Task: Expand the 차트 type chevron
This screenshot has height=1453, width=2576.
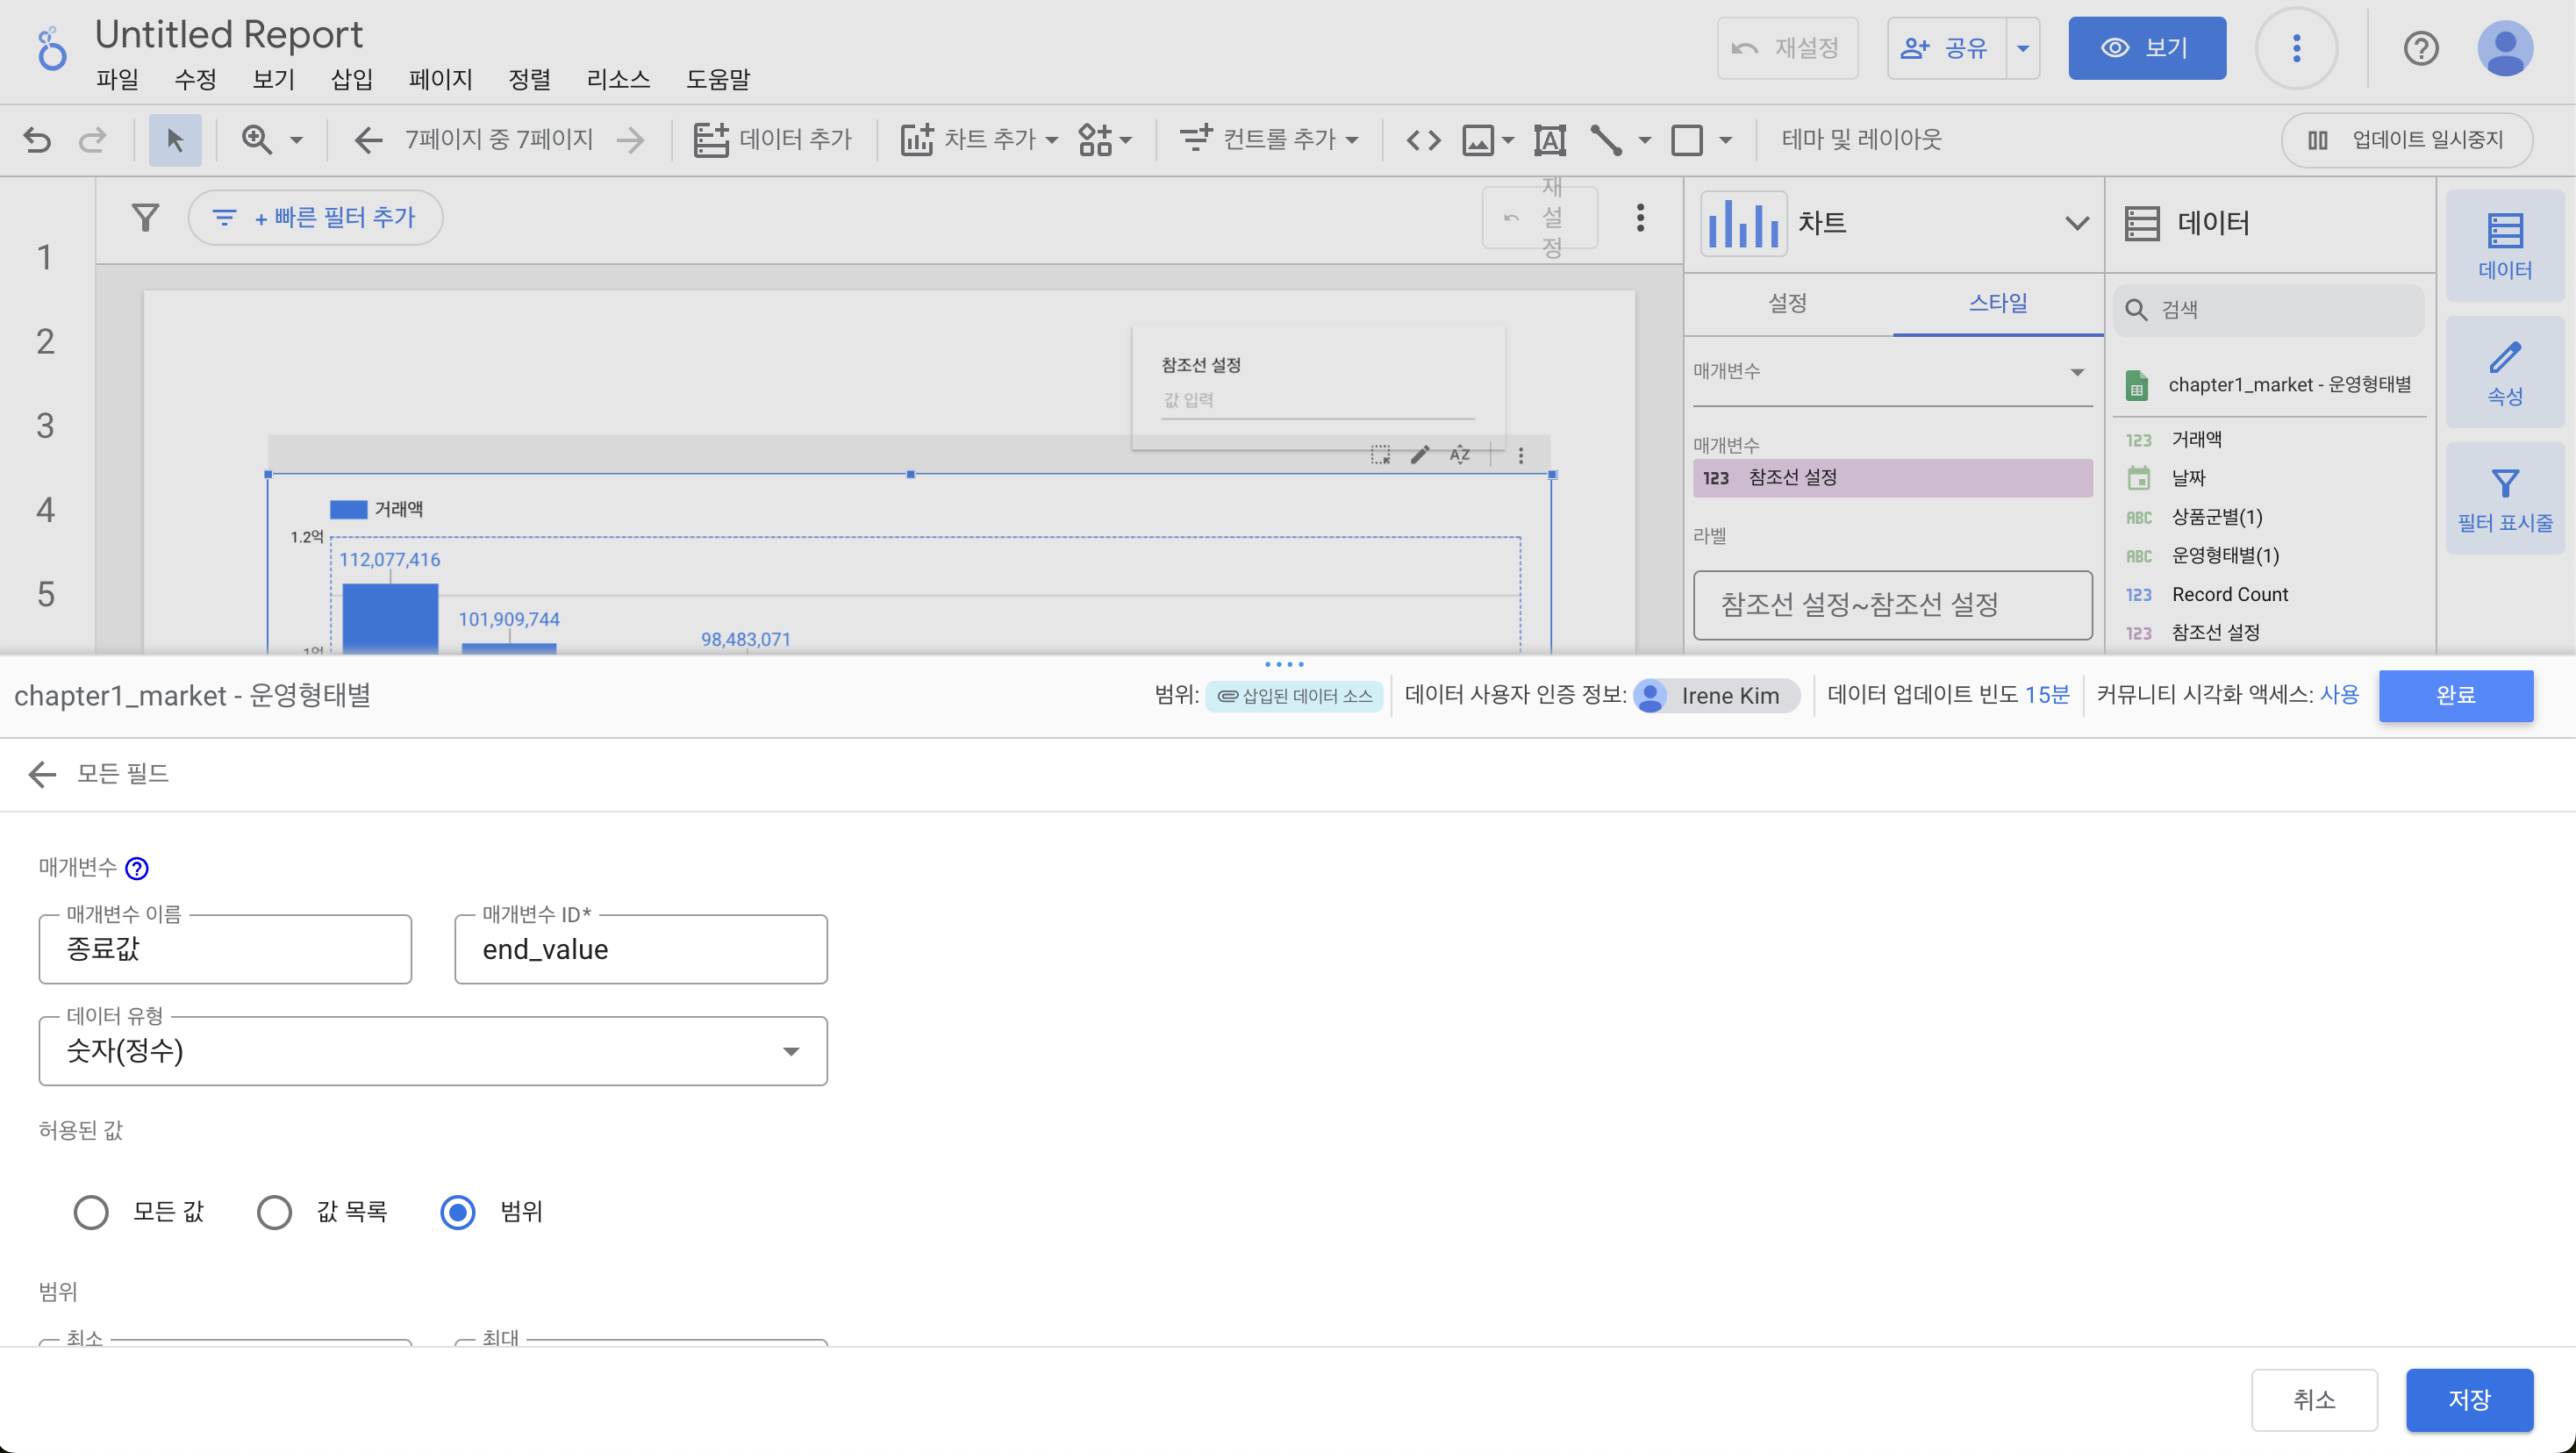Action: (2076, 222)
